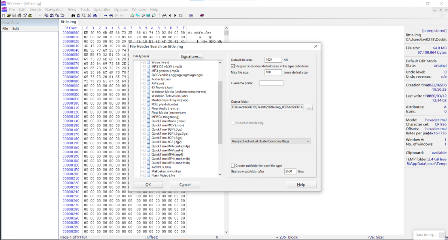Tick the MPEG (.mpg;mpeg) checkbox
Screen dimensions: 448x240
[x=144, y=117]
